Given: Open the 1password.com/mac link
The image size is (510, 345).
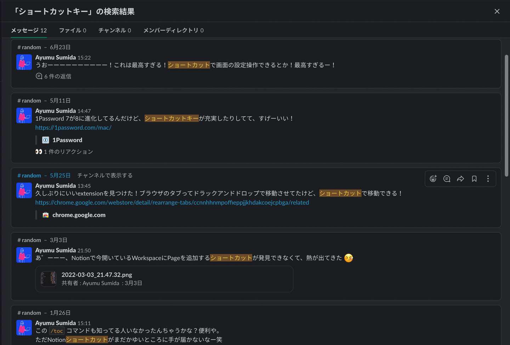Looking at the screenshot, I should 73,128.
